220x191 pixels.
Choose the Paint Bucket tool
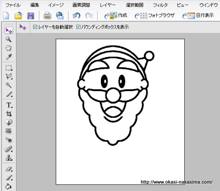(8, 186)
